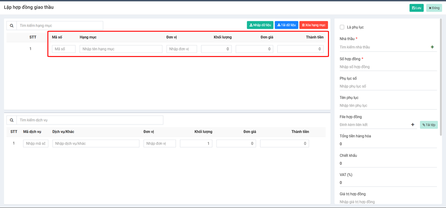The width and height of the screenshot is (446, 208).
Task: Click the Mã số input in first row
Action: [64, 49]
